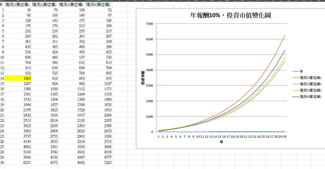
Task: Select cell with value 4575
Action: pyautogui.click(x=45, y=162)
